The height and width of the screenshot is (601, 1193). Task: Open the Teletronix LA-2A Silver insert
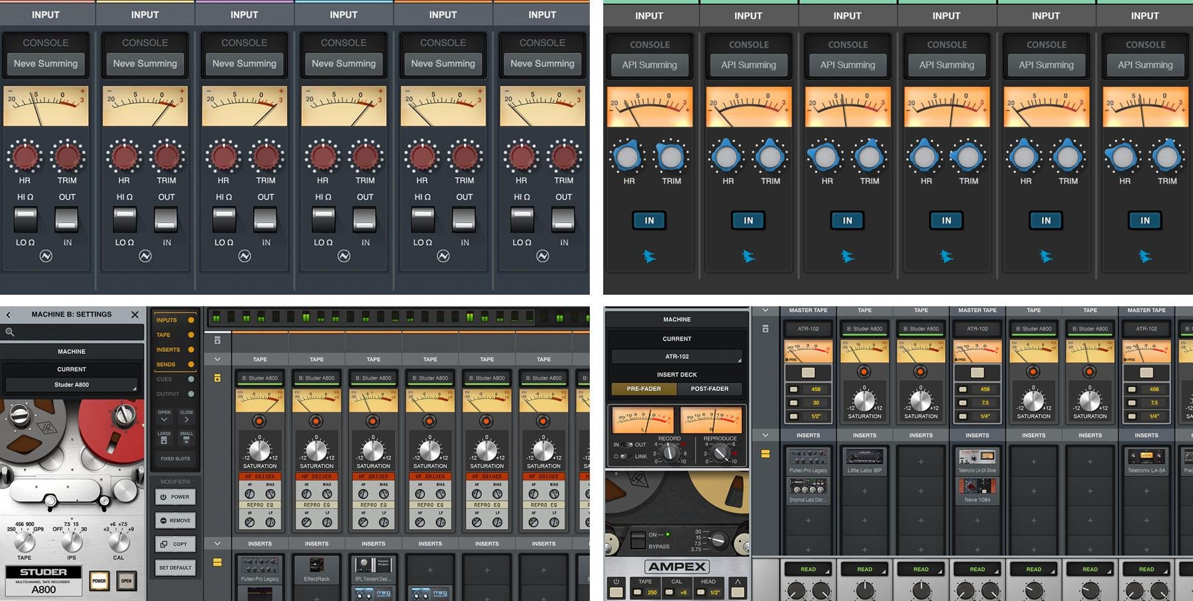[x=977, y=461]
